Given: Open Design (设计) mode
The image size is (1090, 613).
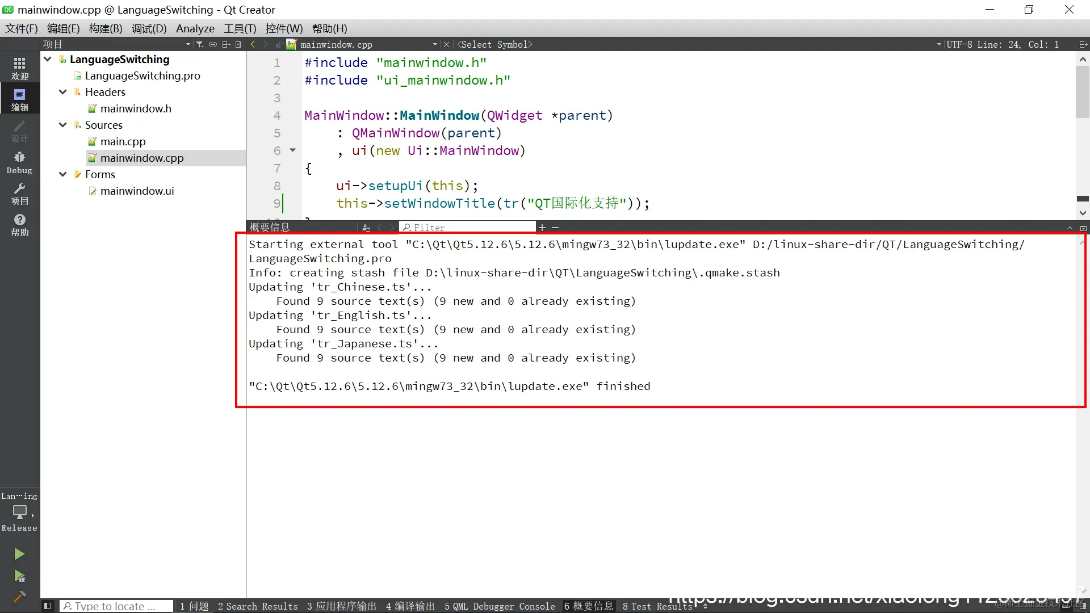Looking at the screenshot, I should [19, 131].
